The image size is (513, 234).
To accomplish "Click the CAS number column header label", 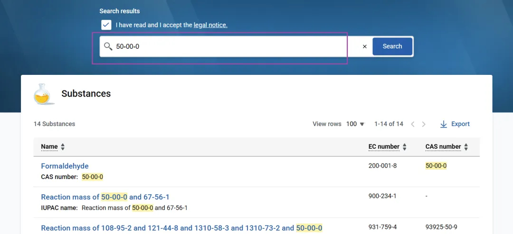I will pyautogui.click(x=443, y=147).
